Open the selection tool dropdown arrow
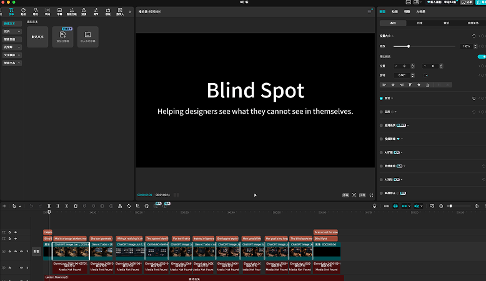This screenshot has width=486, height=281. pos(20,206)
